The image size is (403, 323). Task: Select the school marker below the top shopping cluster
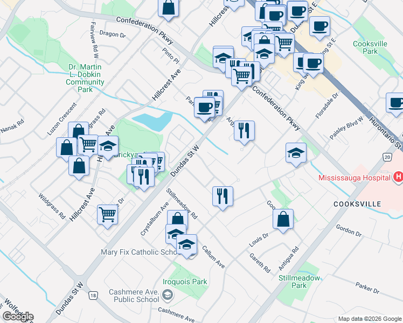tap(264, 55)
